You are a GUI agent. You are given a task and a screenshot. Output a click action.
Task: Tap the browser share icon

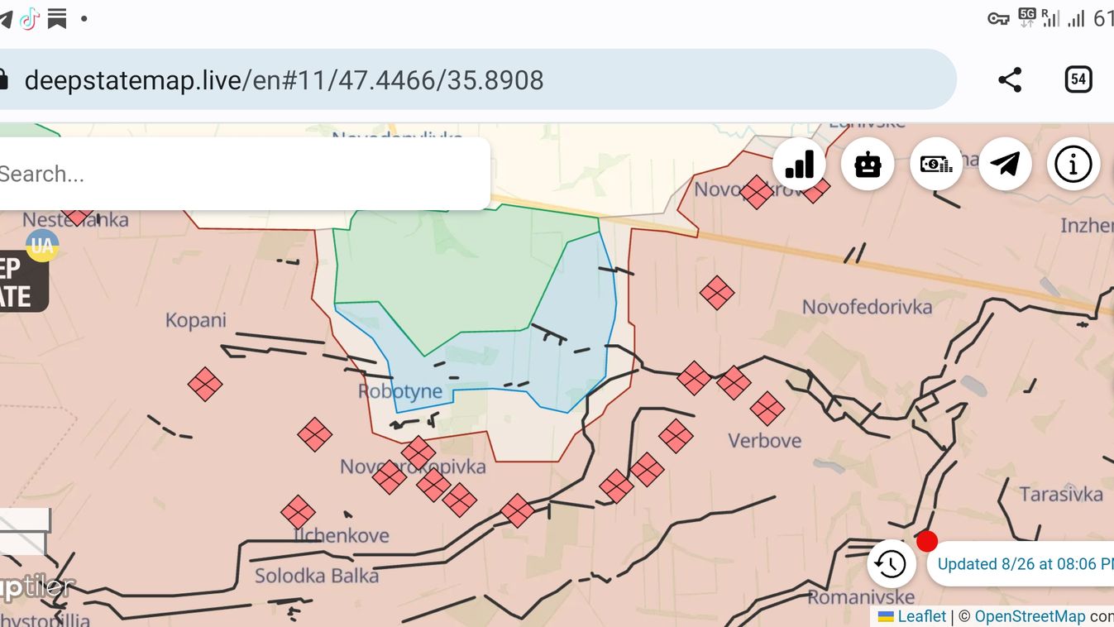1010,79
